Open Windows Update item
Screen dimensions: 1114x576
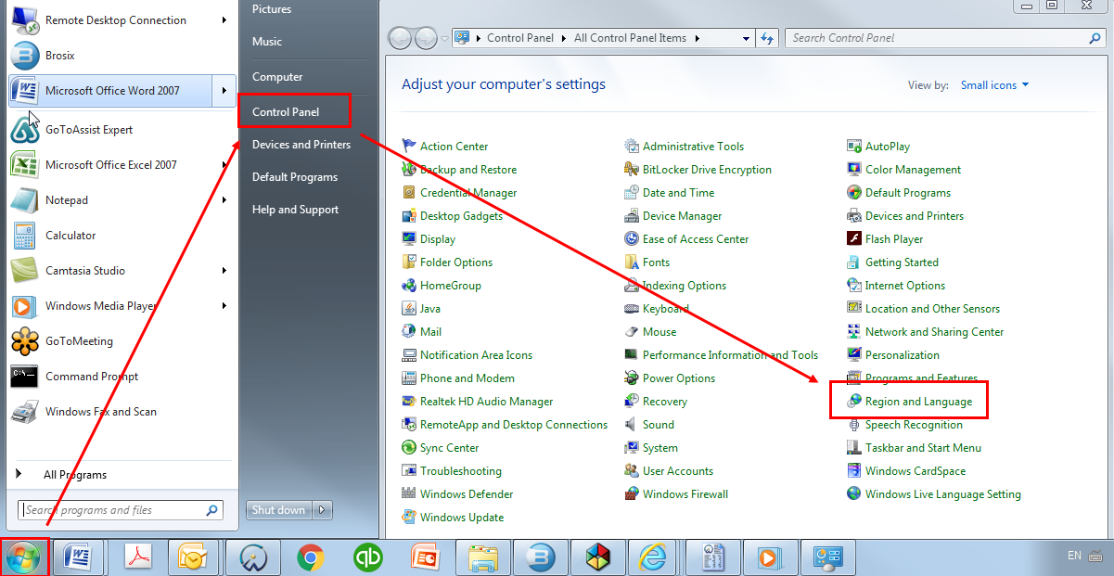coord(453,518)
